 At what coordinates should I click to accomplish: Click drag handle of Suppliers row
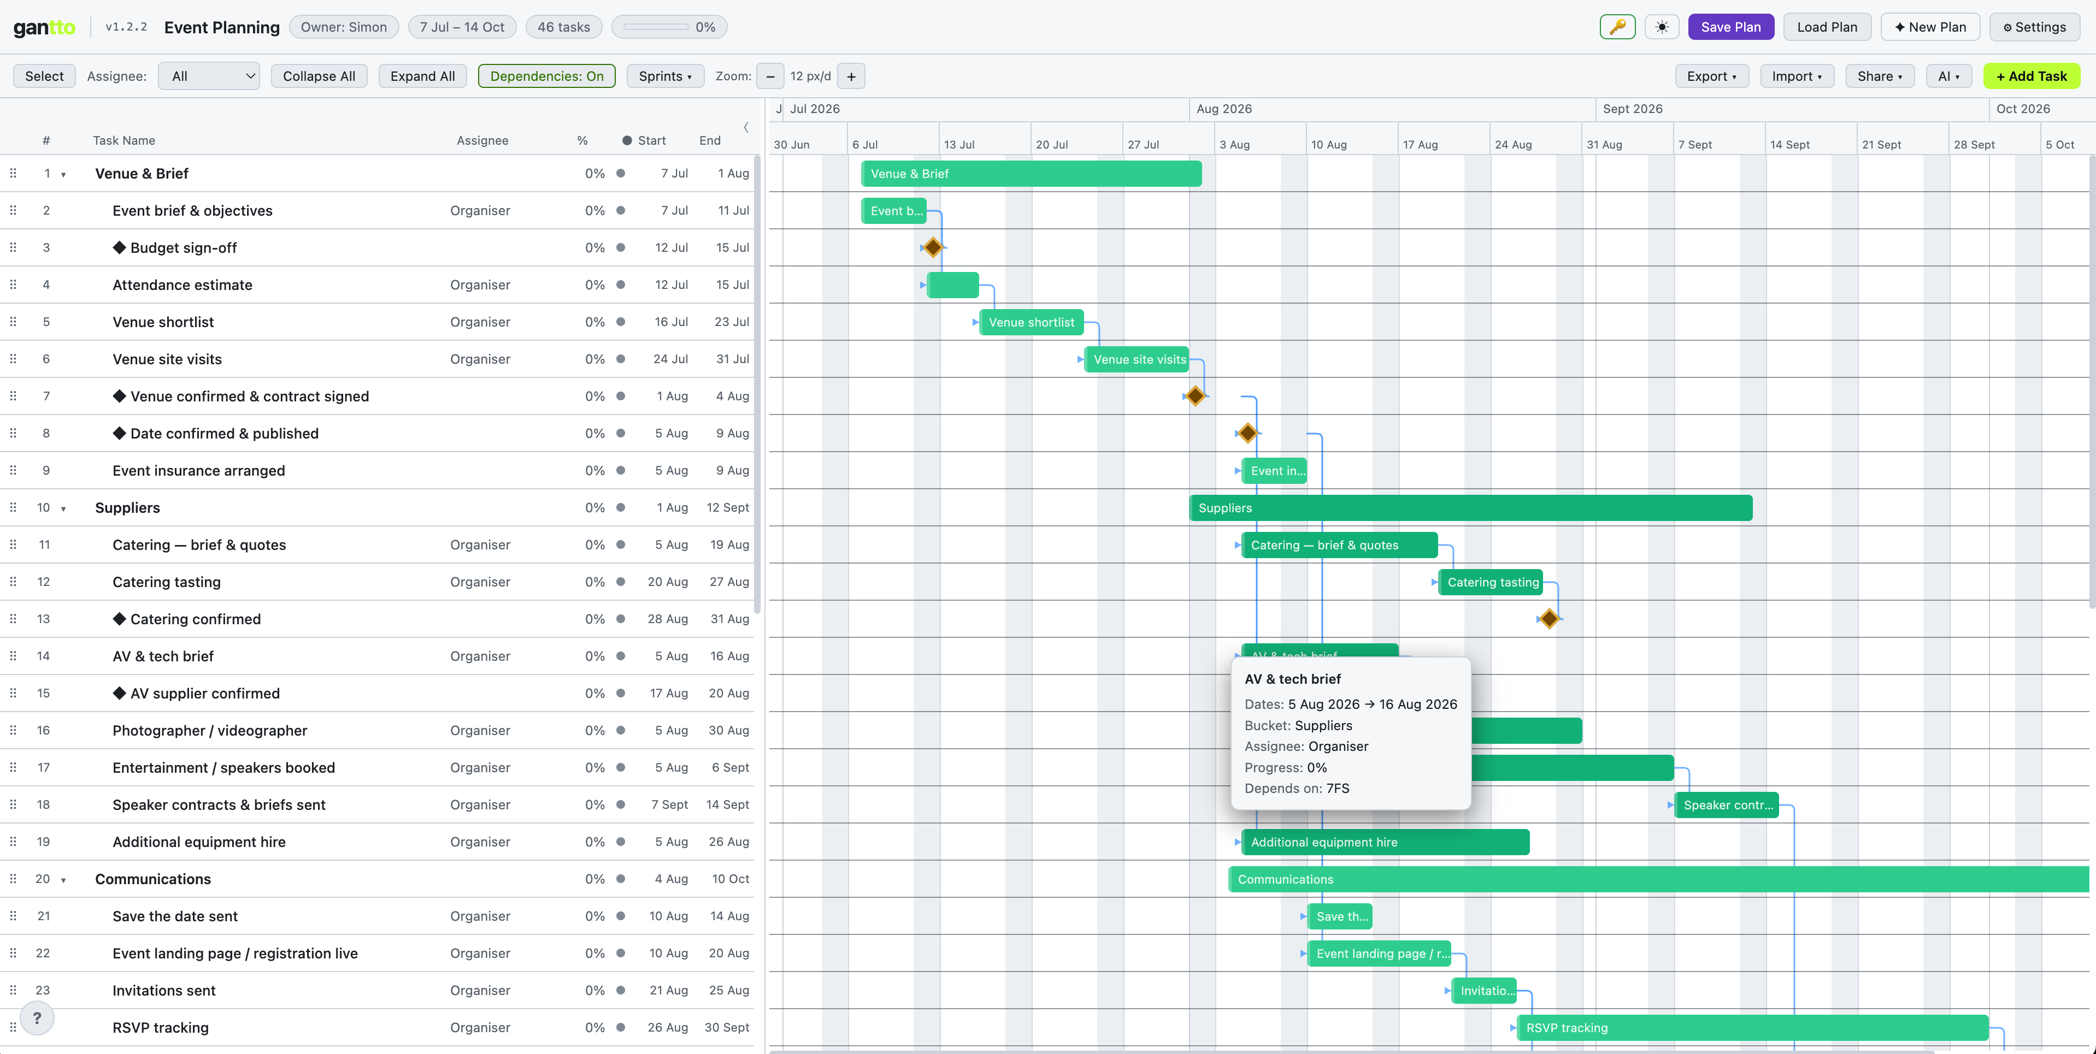pyautogui.click(x=13, y=507)
